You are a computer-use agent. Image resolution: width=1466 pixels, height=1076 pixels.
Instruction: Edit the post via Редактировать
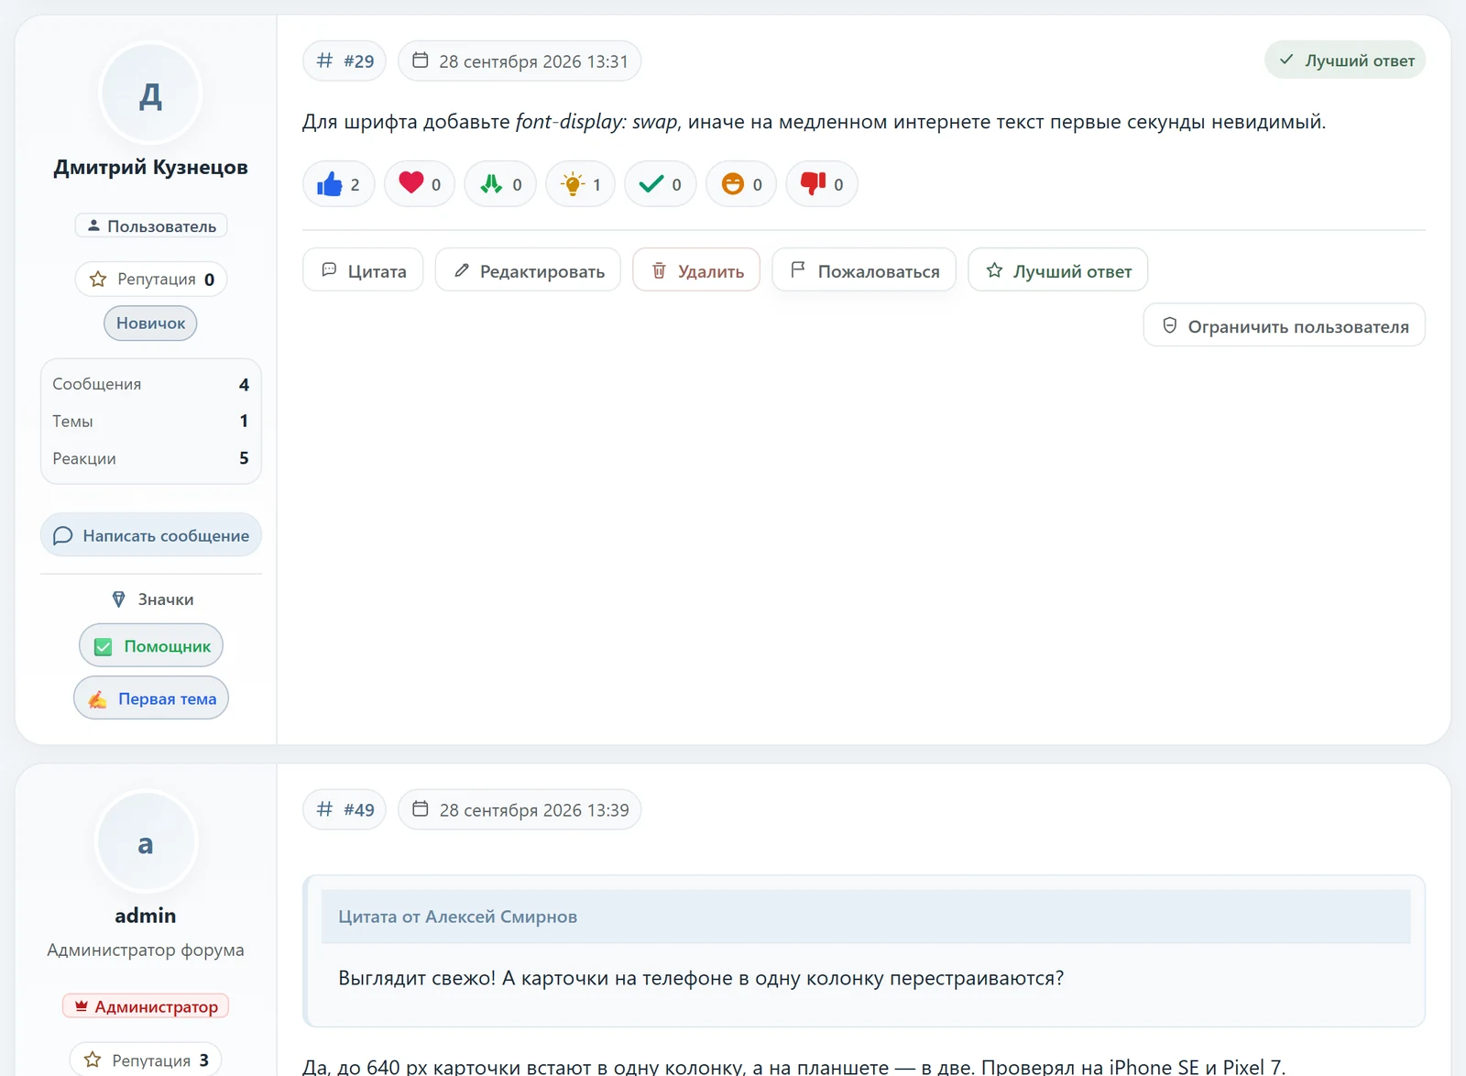[x=528, y=270]
